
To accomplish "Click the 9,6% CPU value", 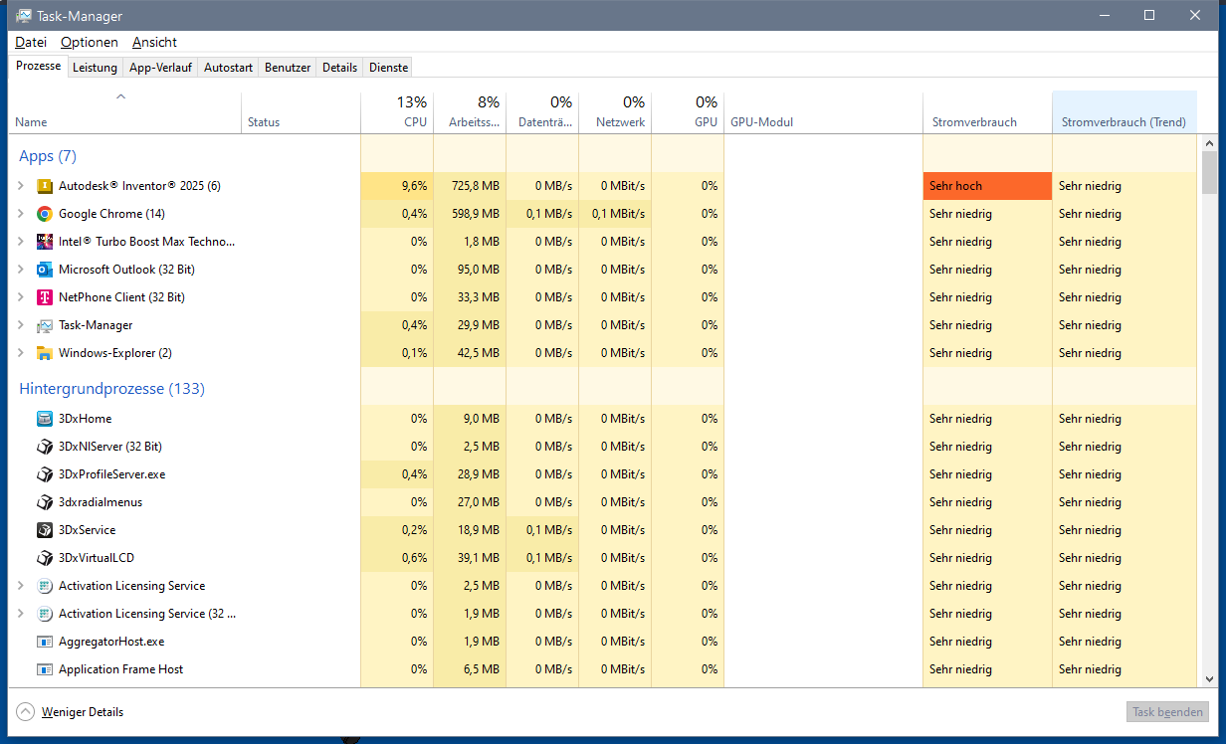I will click(414, 186).
